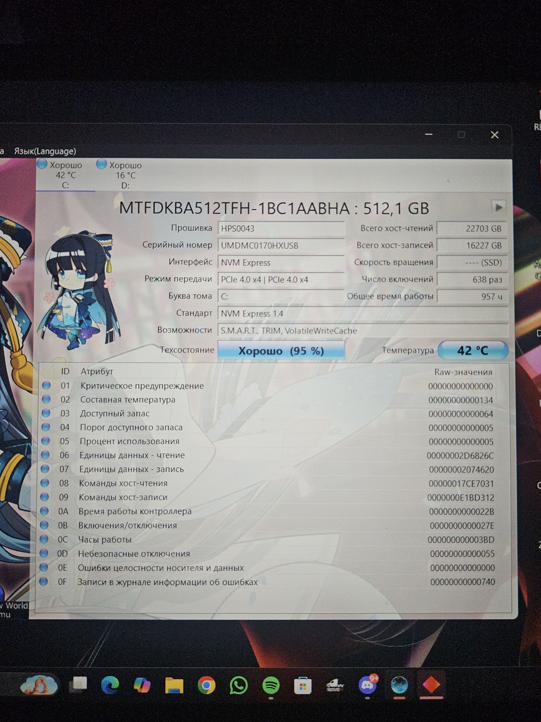Click the orange diamond app icon on the taskbar
The image size is (541, 722).
(x=431, y=685)
